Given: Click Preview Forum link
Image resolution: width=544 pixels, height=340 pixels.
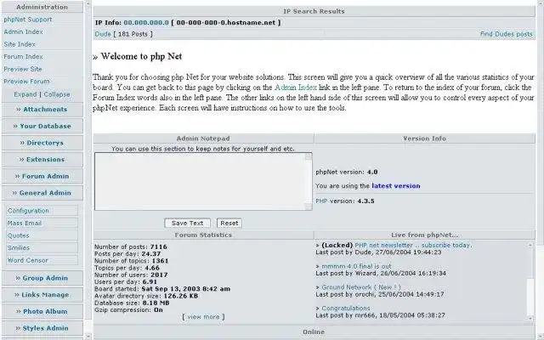Looking at the screenshot, I should [x=26, y=82].
